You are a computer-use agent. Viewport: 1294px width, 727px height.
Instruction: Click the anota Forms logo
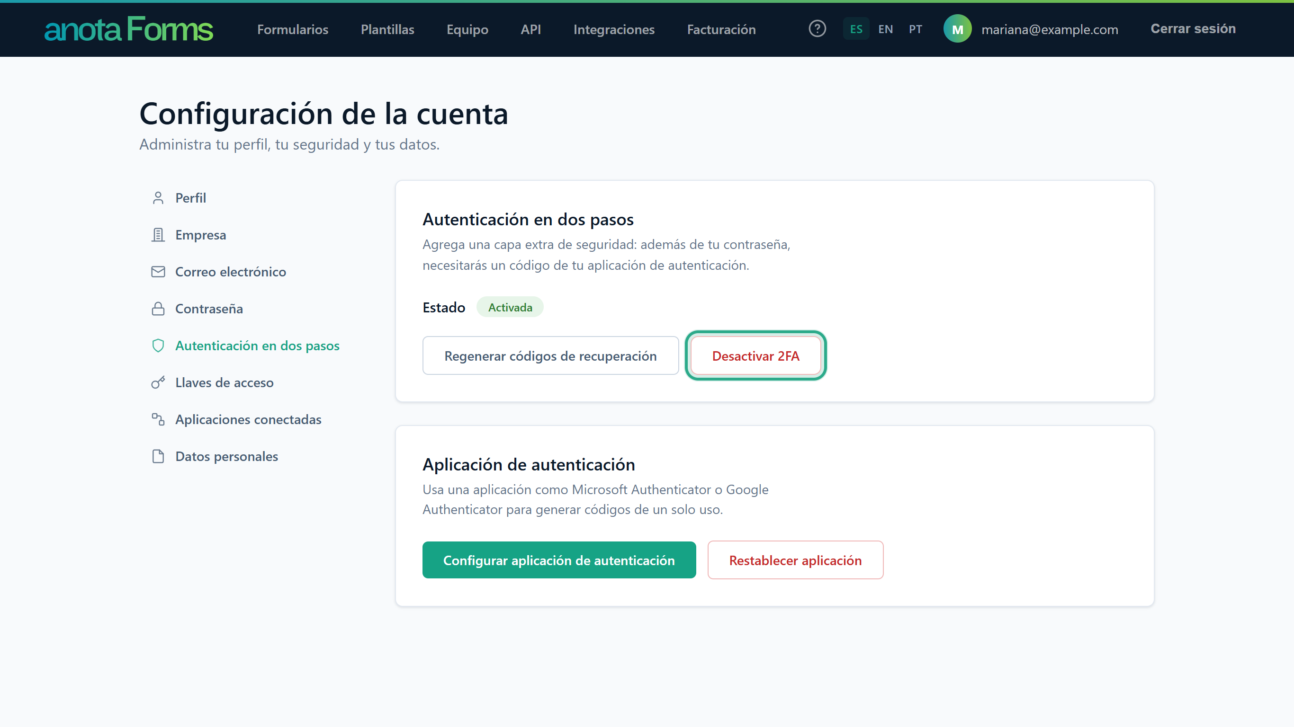[x=129, y=29]
